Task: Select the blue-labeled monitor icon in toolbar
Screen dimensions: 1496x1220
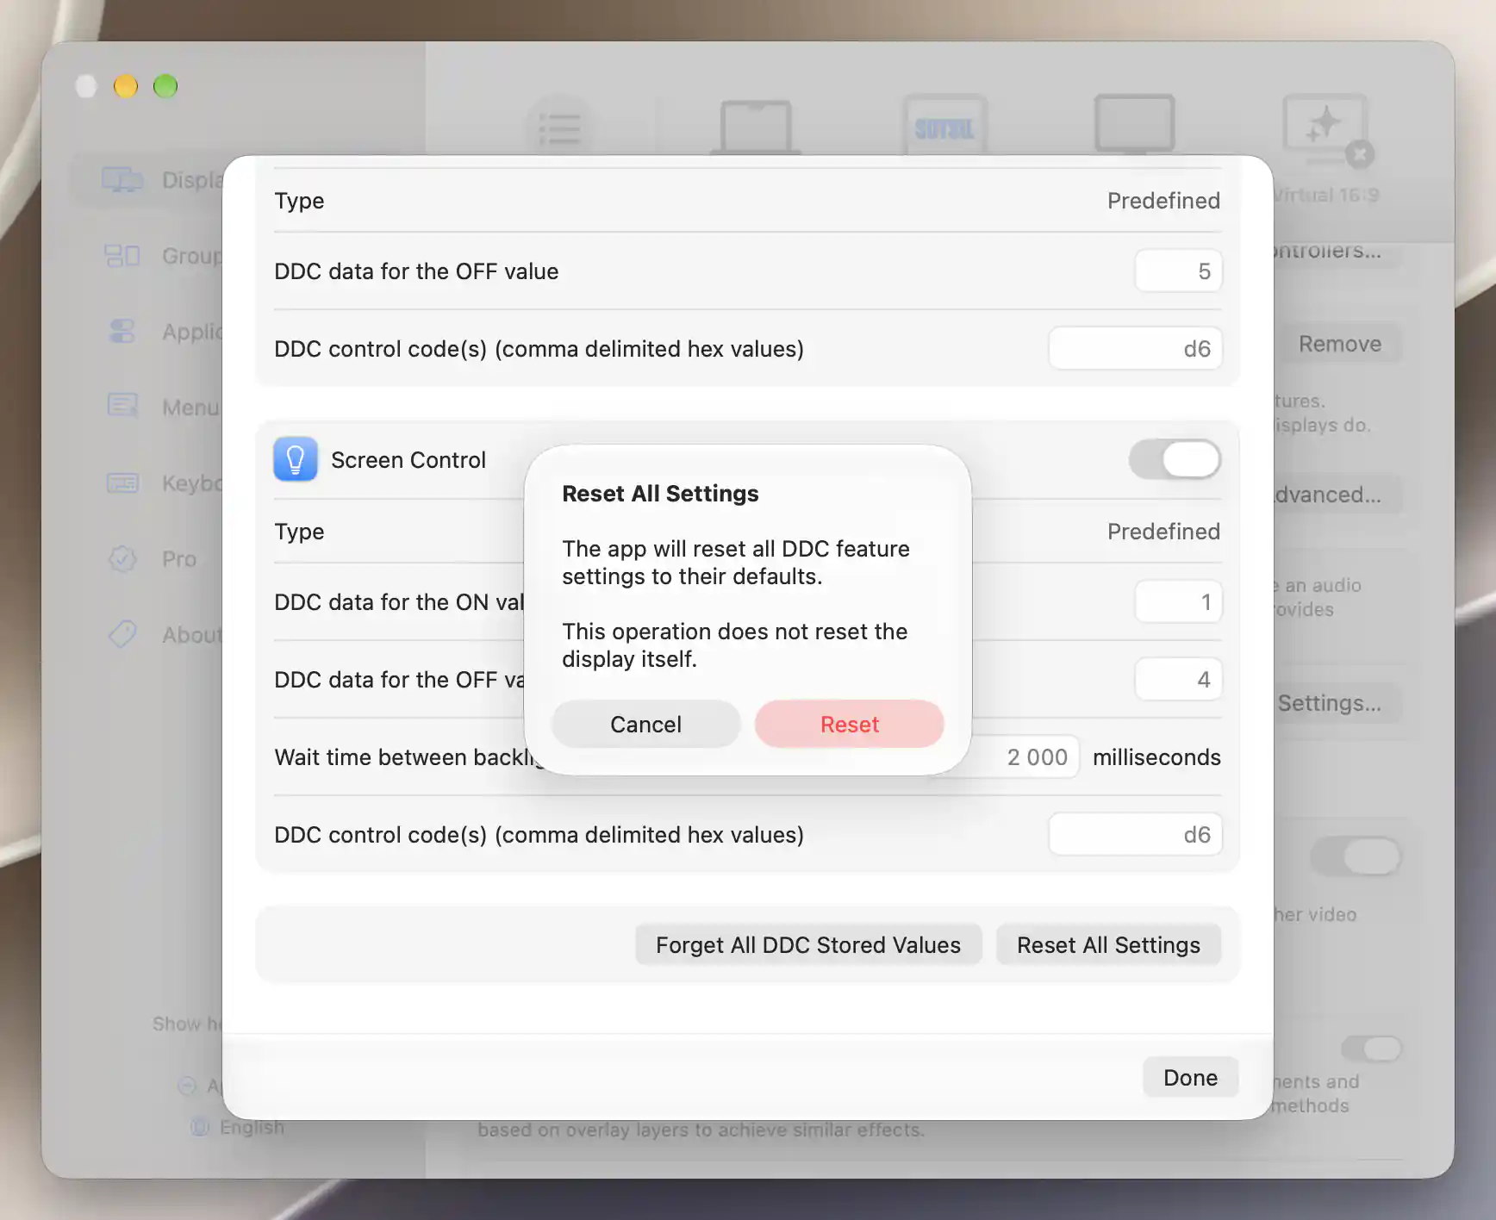Action: point(944,126)
